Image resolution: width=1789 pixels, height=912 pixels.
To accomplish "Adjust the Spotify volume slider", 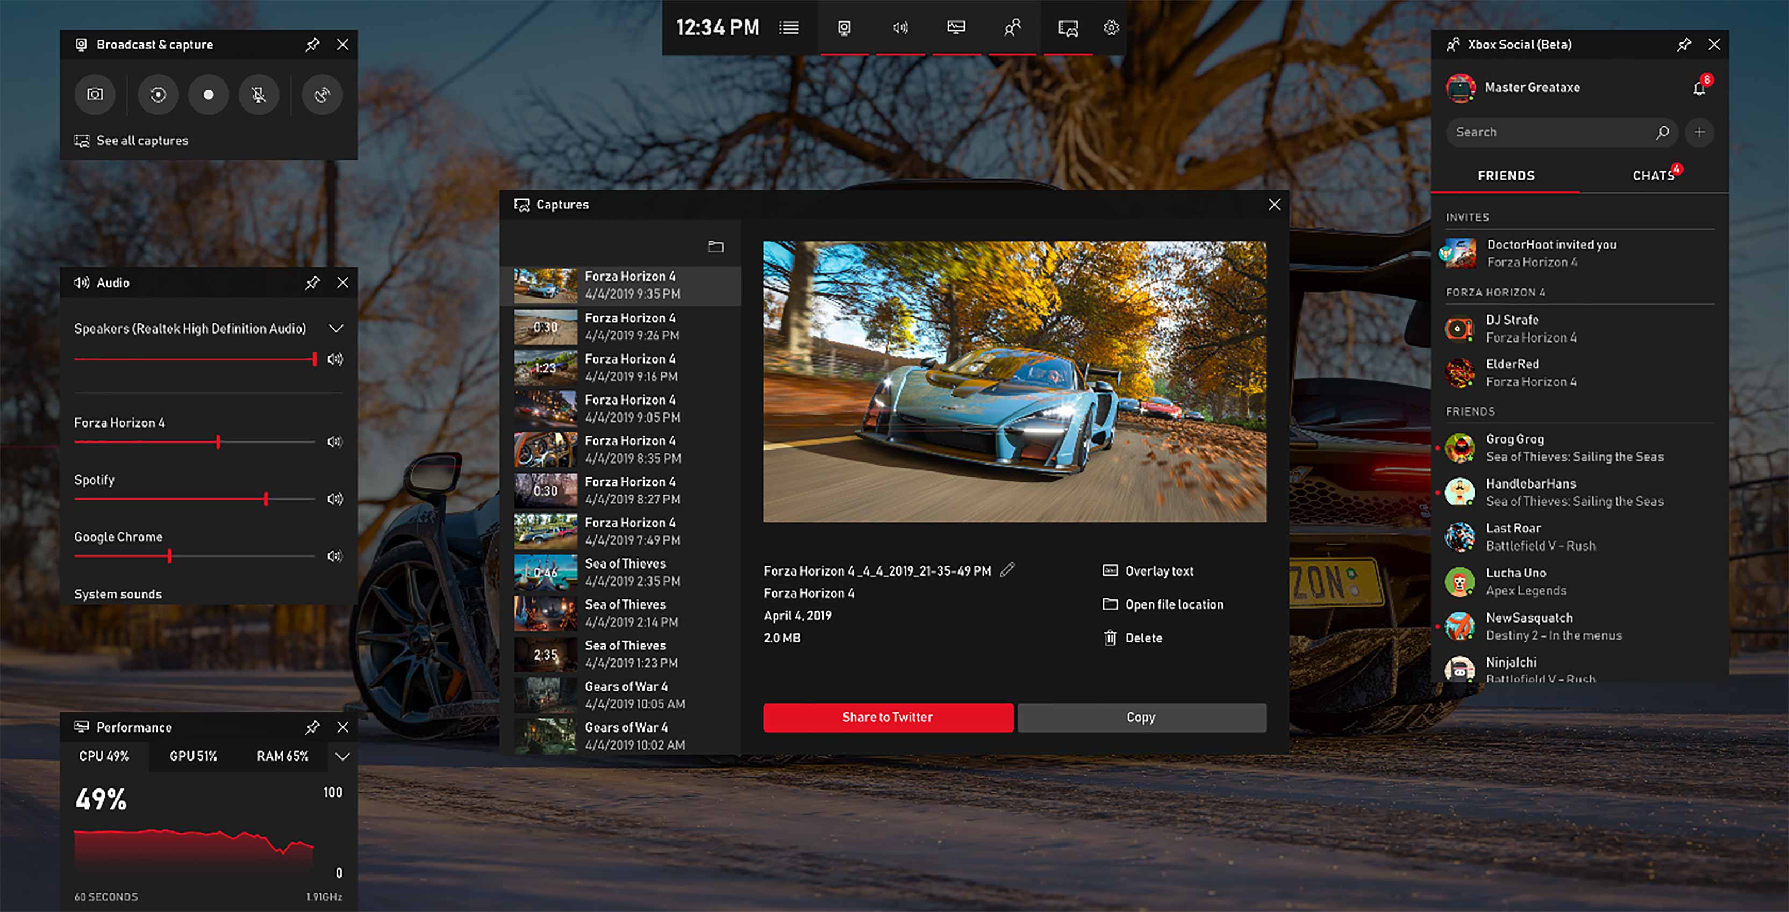I will (195, 498).
